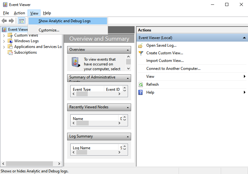Viewport: 248px width, 174px height.
Task: Click the Event ID column header
Action: [x=113, y=90]
